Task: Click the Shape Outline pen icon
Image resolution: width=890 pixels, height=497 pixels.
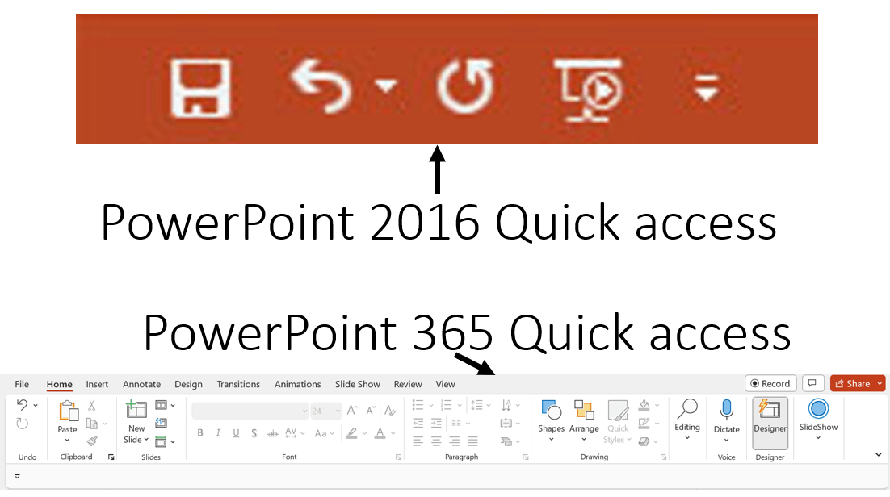Action: 644,424
